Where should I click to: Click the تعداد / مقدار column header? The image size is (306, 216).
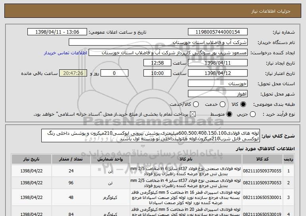click(x=71, y=159)
